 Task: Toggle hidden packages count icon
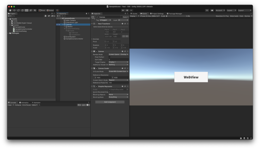coord(53,16)
